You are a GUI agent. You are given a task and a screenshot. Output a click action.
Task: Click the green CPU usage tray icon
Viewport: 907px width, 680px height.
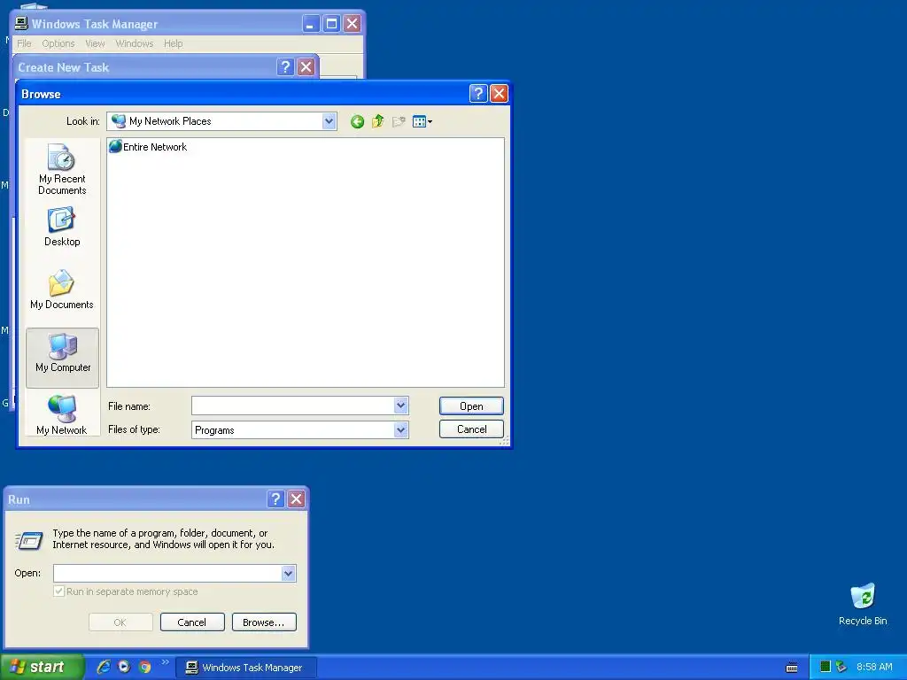[826, 667]
